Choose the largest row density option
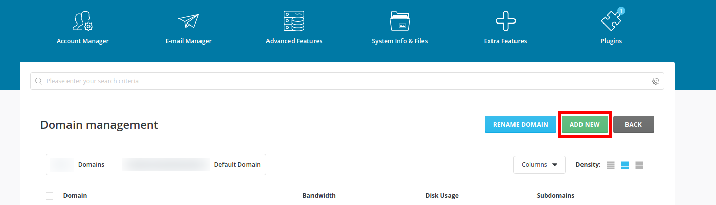The width and height of the screenshot is (716, 205). point(639,165)
